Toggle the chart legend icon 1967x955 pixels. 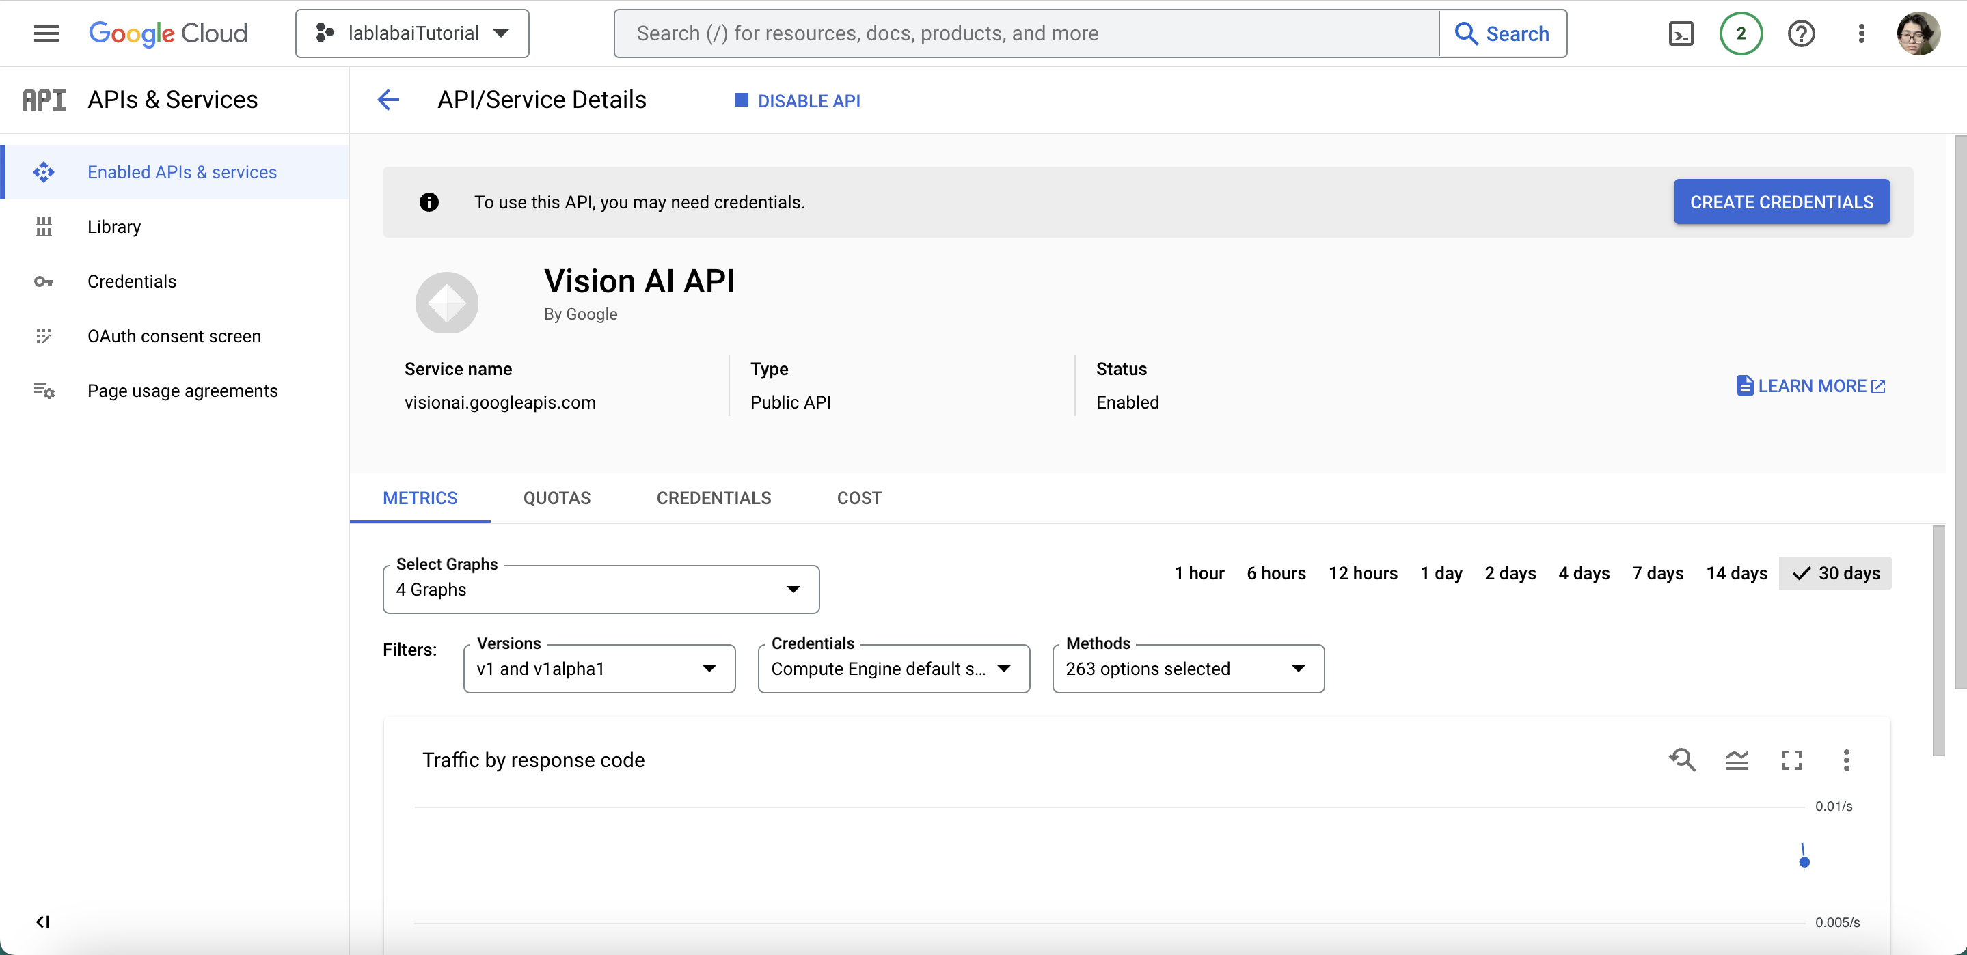click(x=1737, y=760)
